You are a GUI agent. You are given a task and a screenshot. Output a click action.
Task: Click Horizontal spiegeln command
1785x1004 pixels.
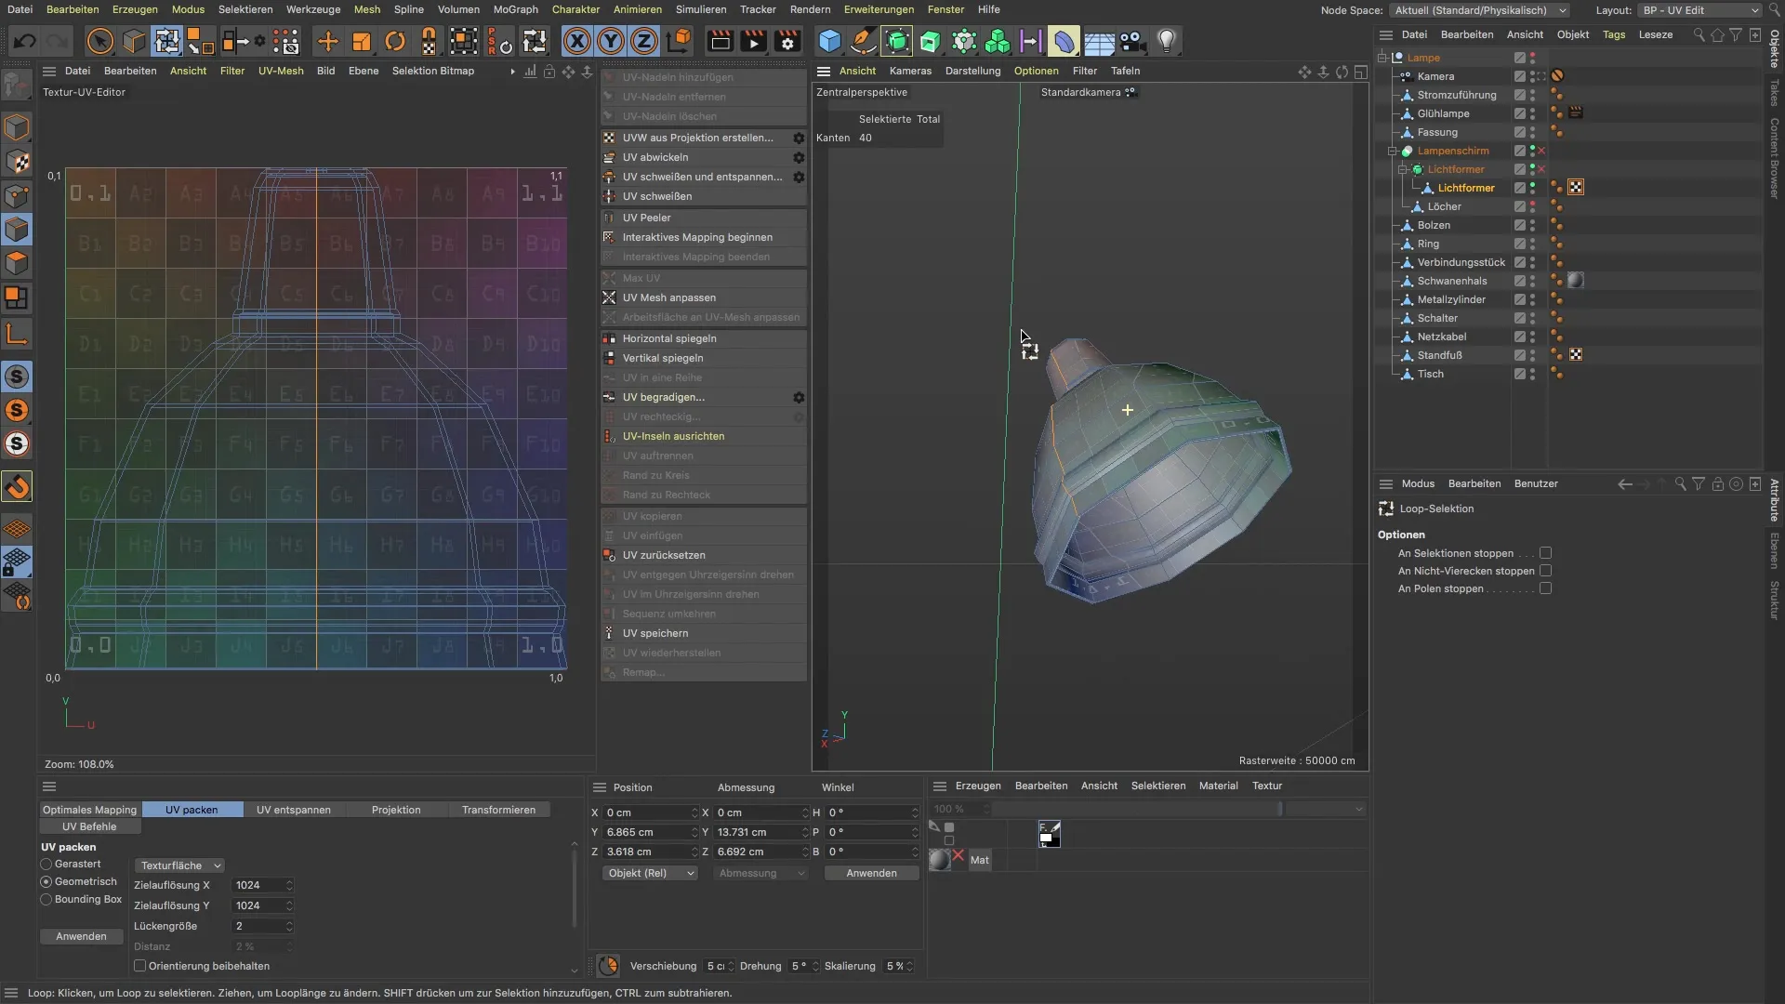tap(704, 338)
